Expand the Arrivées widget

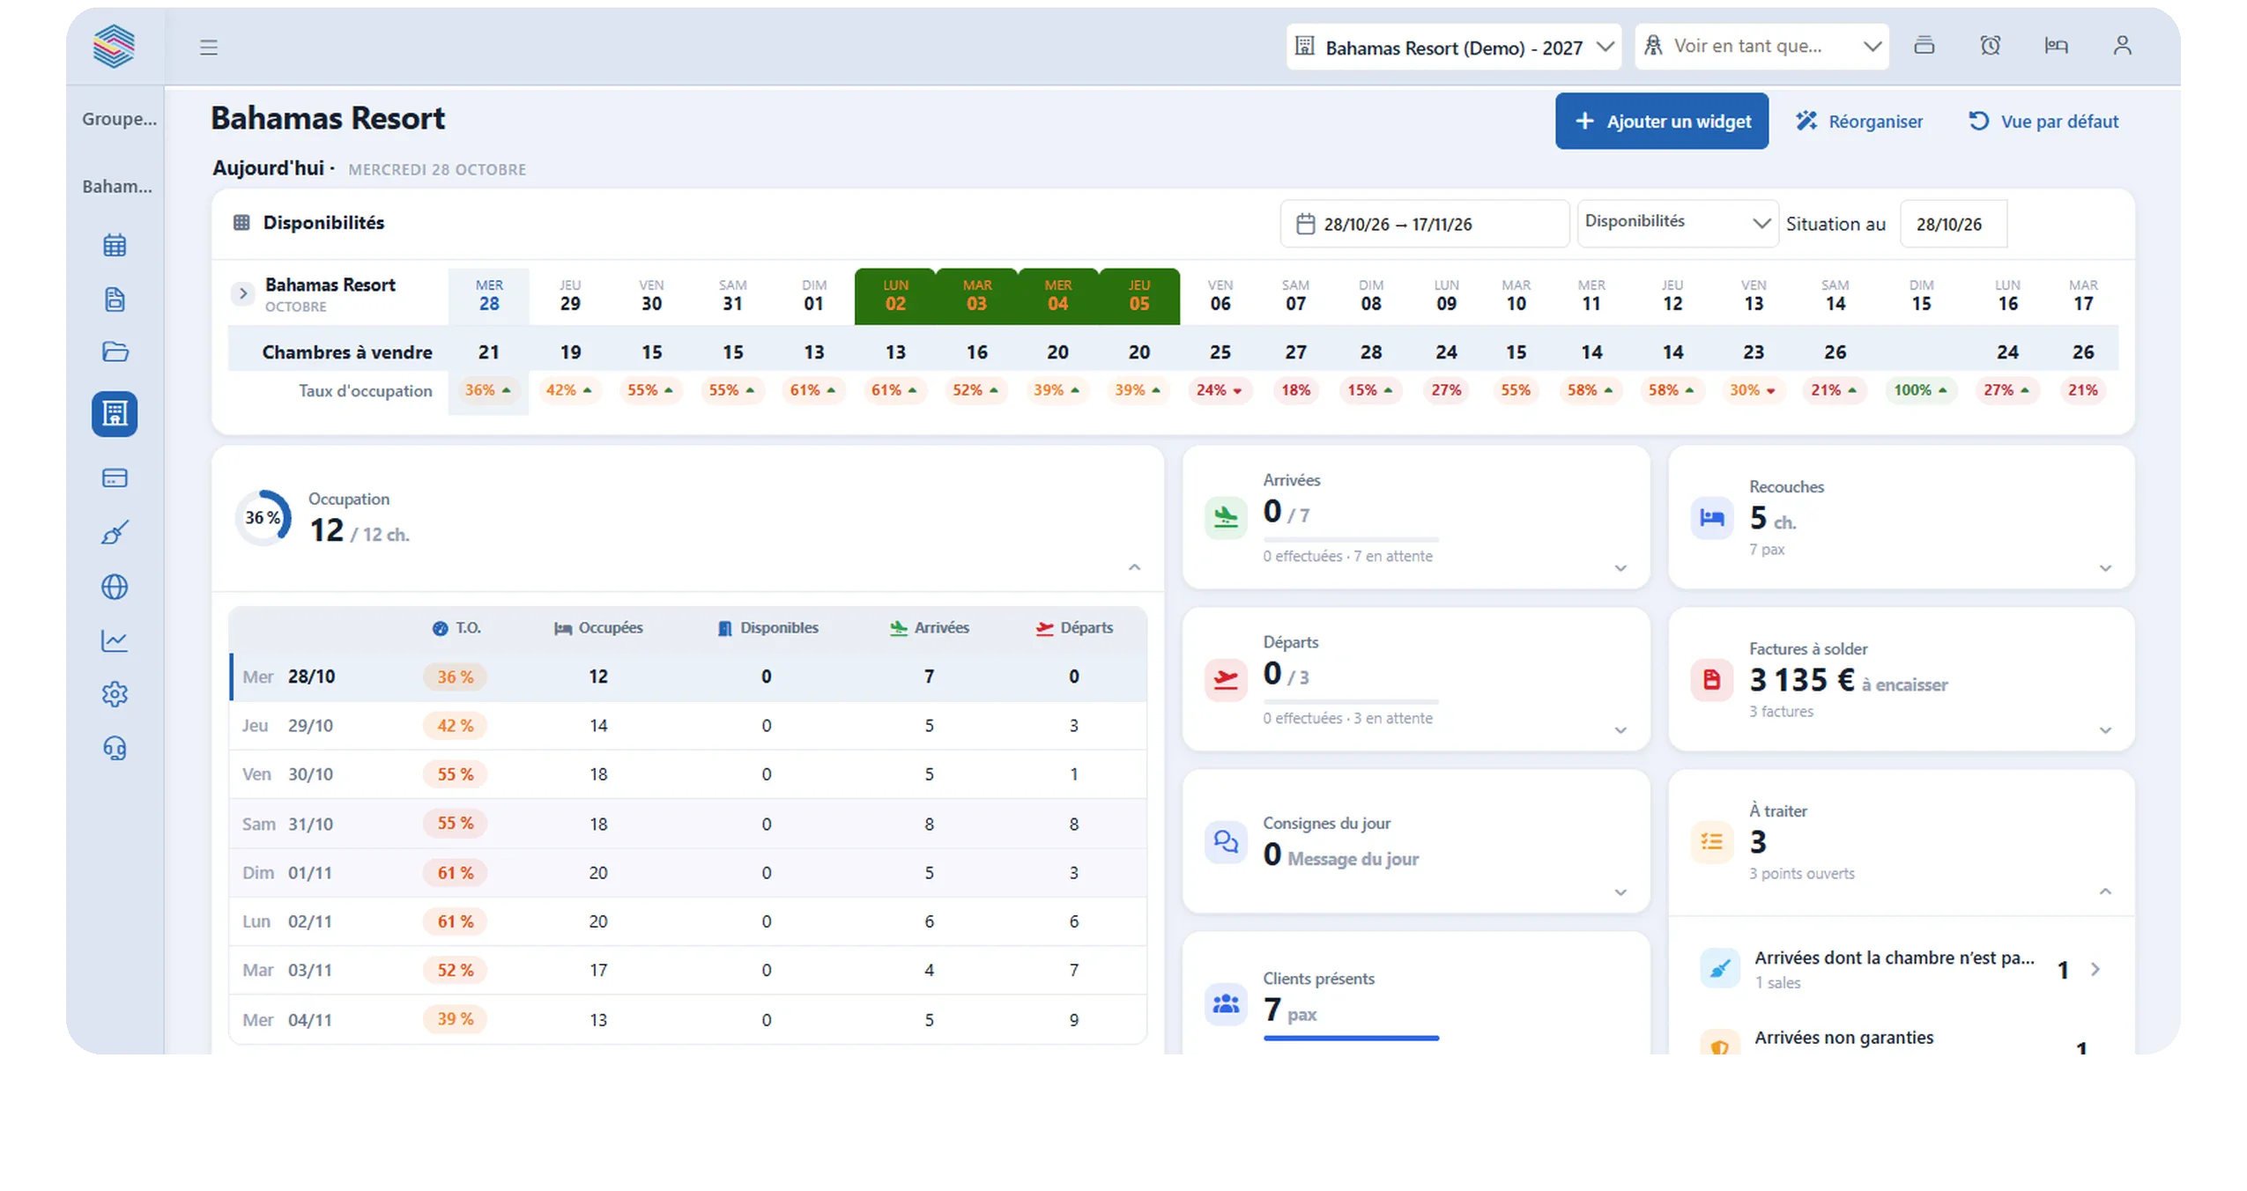pyautogui.click(x=1620, y=568)
